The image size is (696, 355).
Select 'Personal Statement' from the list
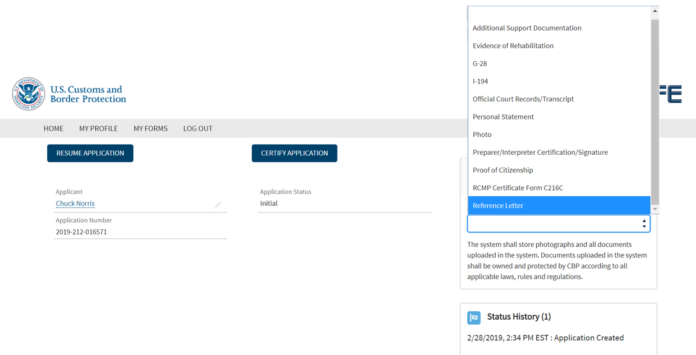(503, 117)
